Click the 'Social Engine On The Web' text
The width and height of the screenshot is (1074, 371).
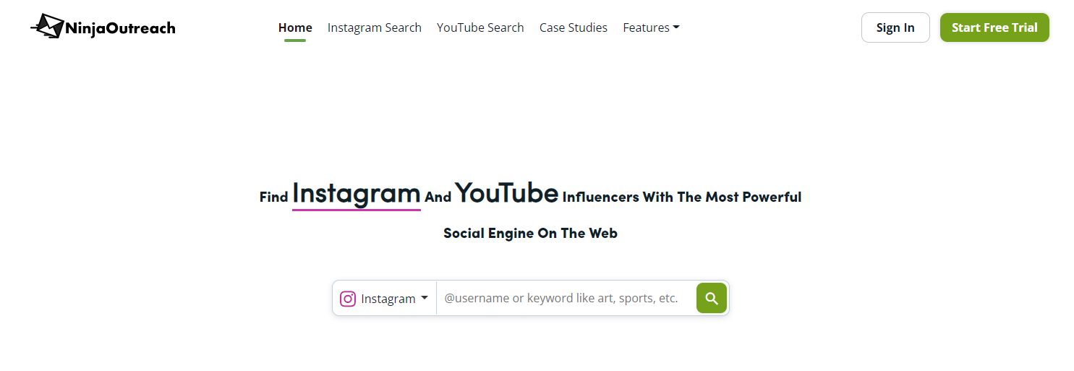pyautogui.click(x=530, y=233)
